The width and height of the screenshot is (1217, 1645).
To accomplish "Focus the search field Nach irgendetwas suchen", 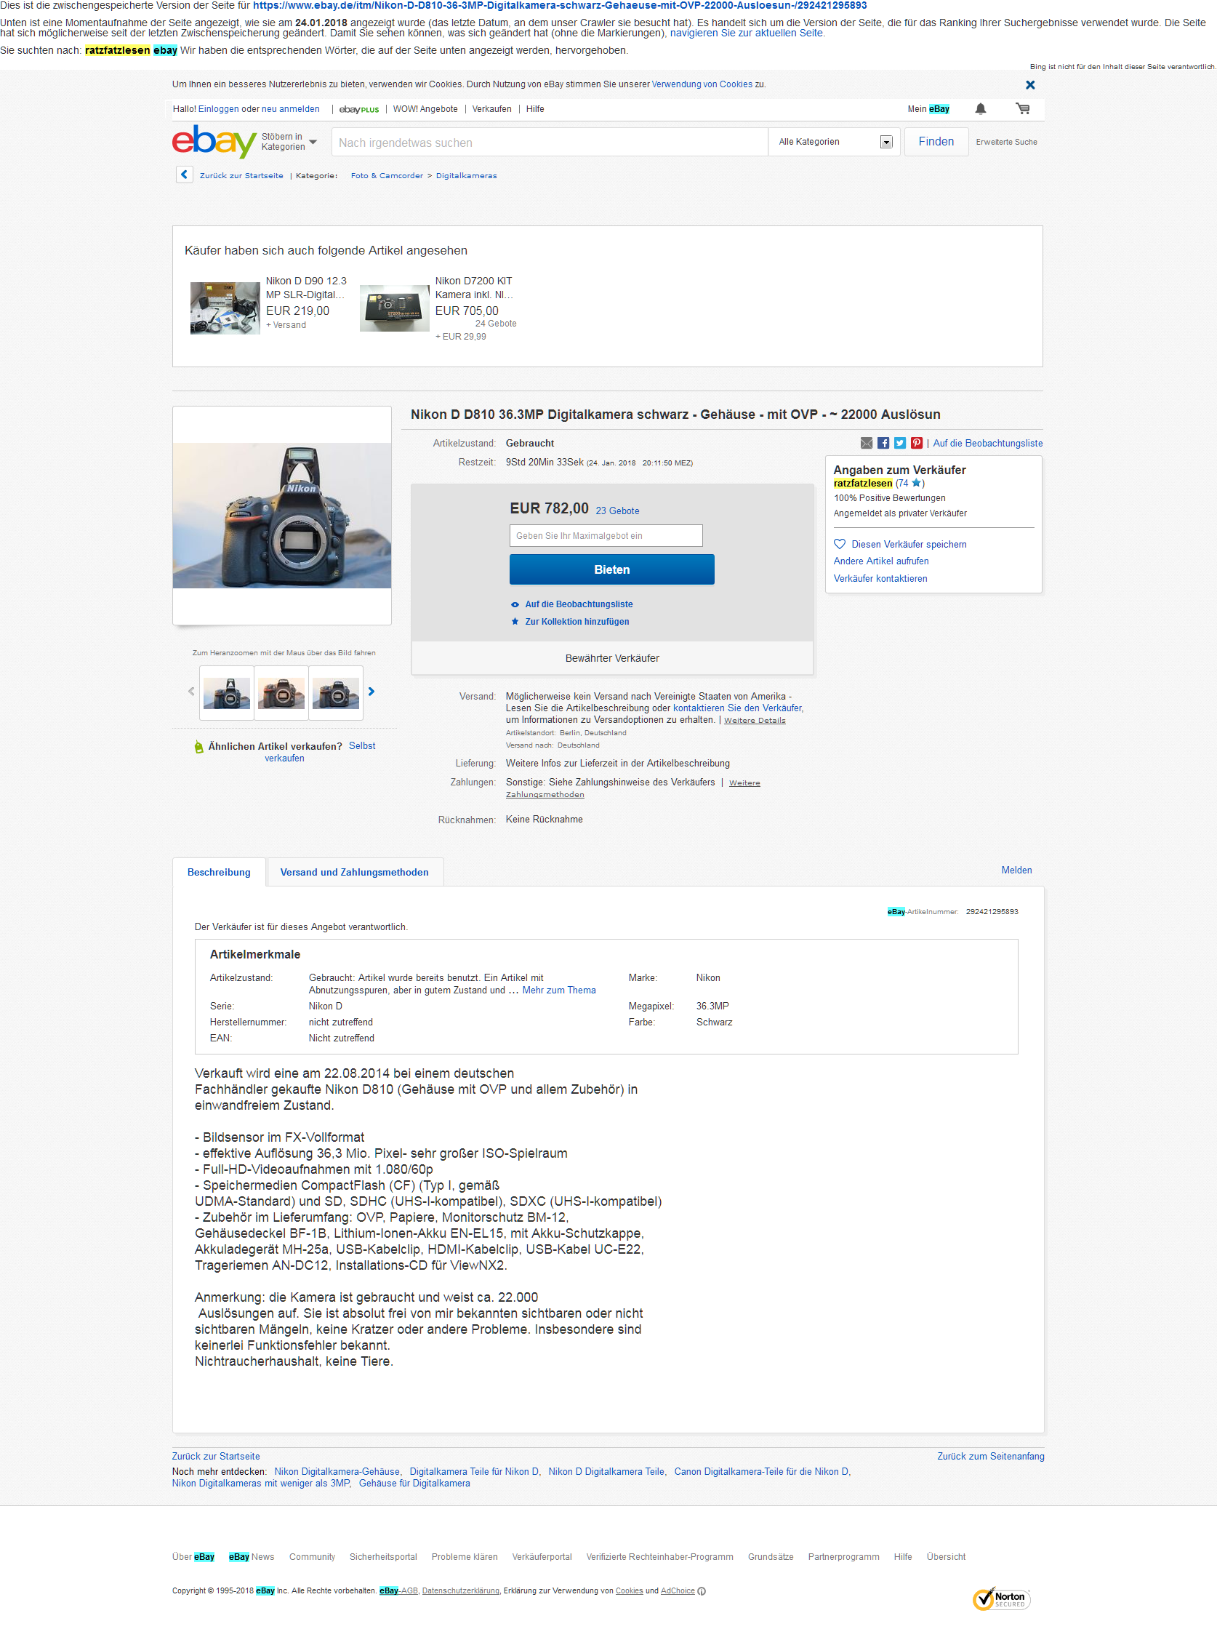I will click(x=549, y=143).
